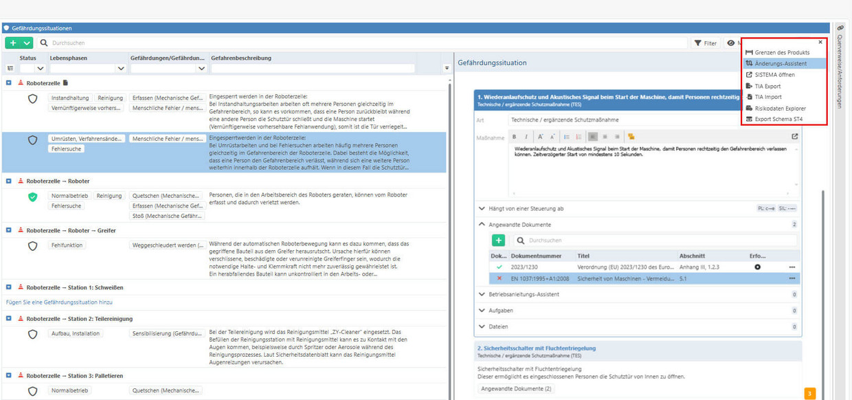
Task: Insert bulleted list in Maßnahme editor
Action: [567, 137]
